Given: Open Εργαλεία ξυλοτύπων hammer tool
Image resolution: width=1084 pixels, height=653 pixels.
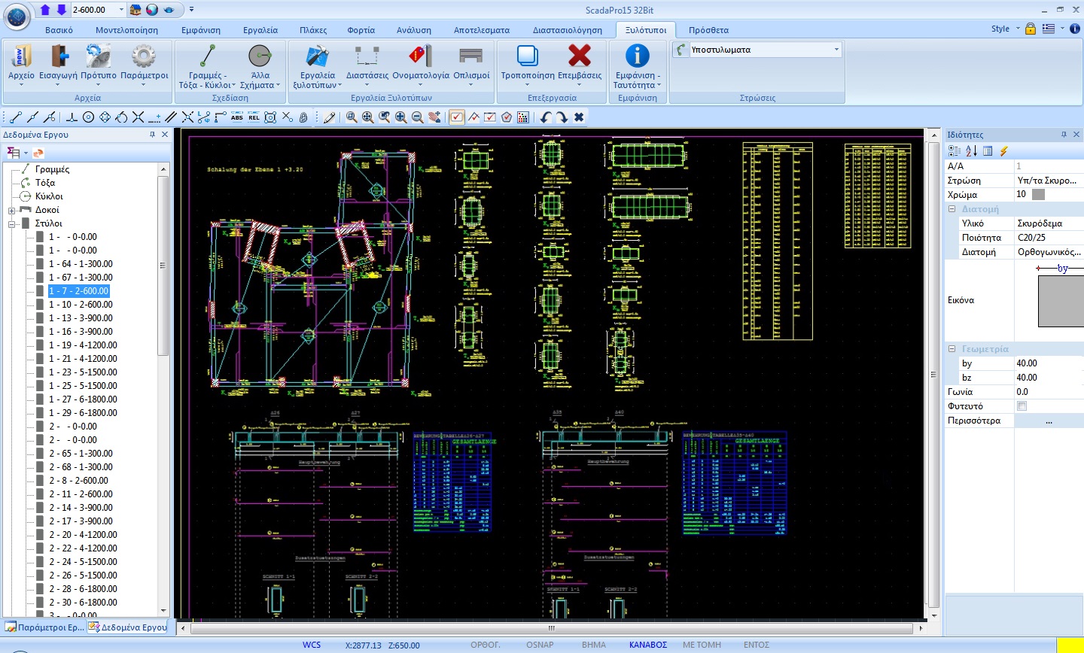Looking at the screenshot, I should pyautogui.click(x=318, y=66).
